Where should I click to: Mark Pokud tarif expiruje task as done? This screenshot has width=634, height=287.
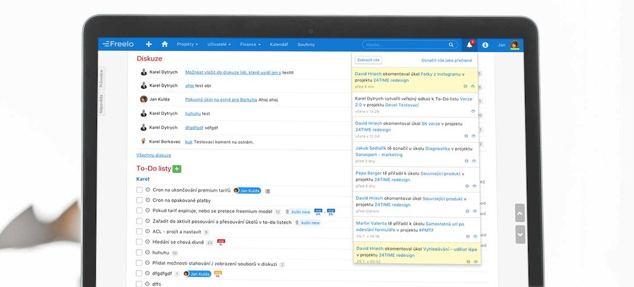[x=139, y=211]
